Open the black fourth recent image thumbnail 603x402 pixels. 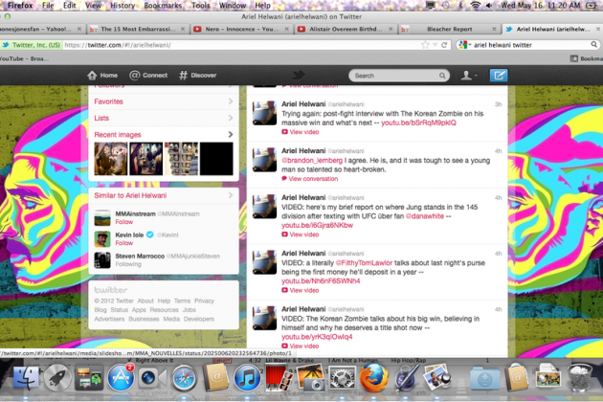point(216,159)
